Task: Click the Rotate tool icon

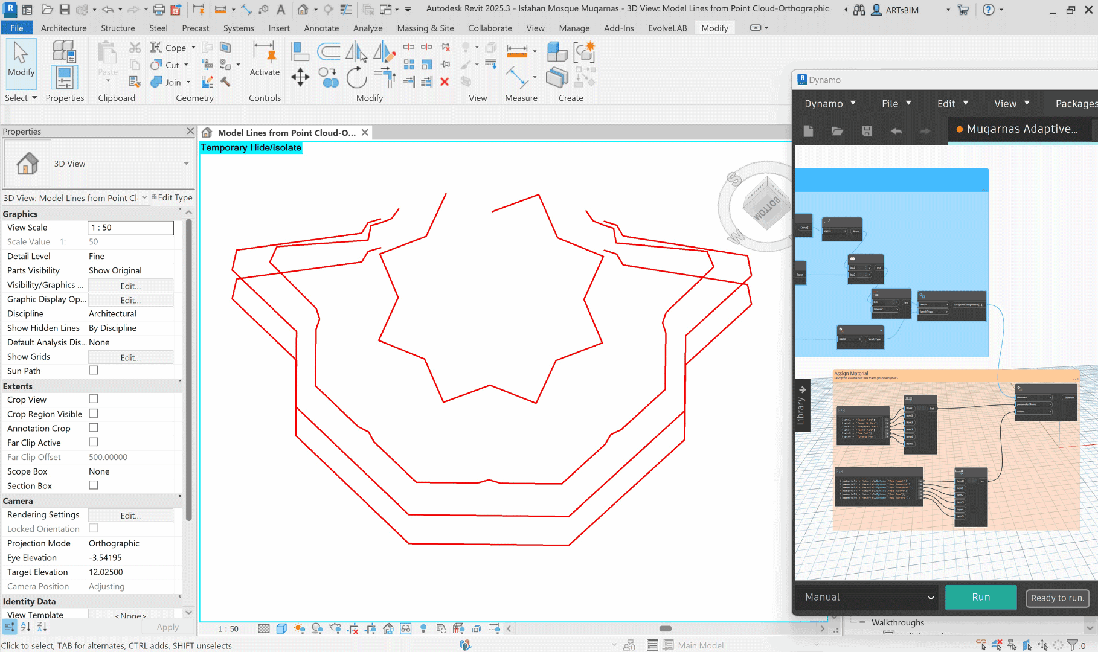Action: pyautogui.click(x=356, y=78)
